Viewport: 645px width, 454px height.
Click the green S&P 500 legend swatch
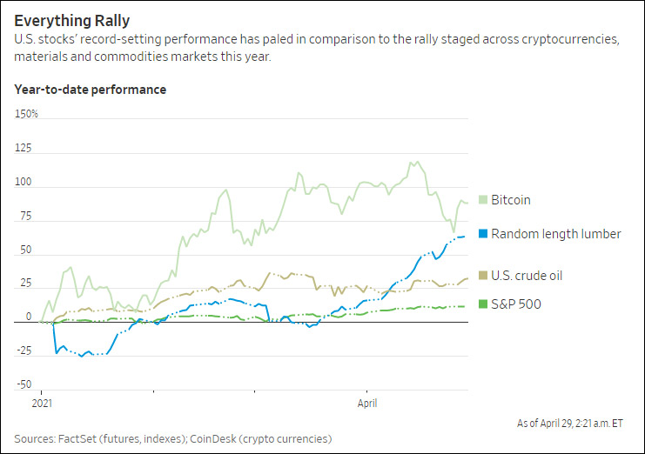[x=484, y=304]
